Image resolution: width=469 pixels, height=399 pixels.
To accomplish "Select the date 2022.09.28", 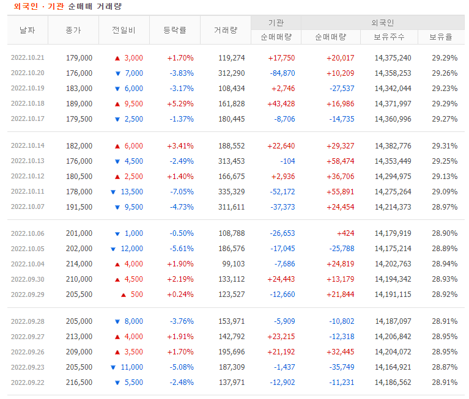I will click(x=28, y=321).
